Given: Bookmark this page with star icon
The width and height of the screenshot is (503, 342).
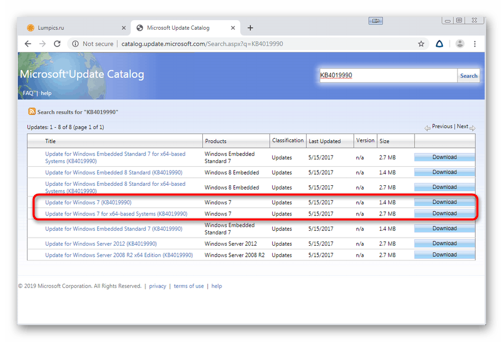Looking at the screenshot, I should tap(421, 44).
